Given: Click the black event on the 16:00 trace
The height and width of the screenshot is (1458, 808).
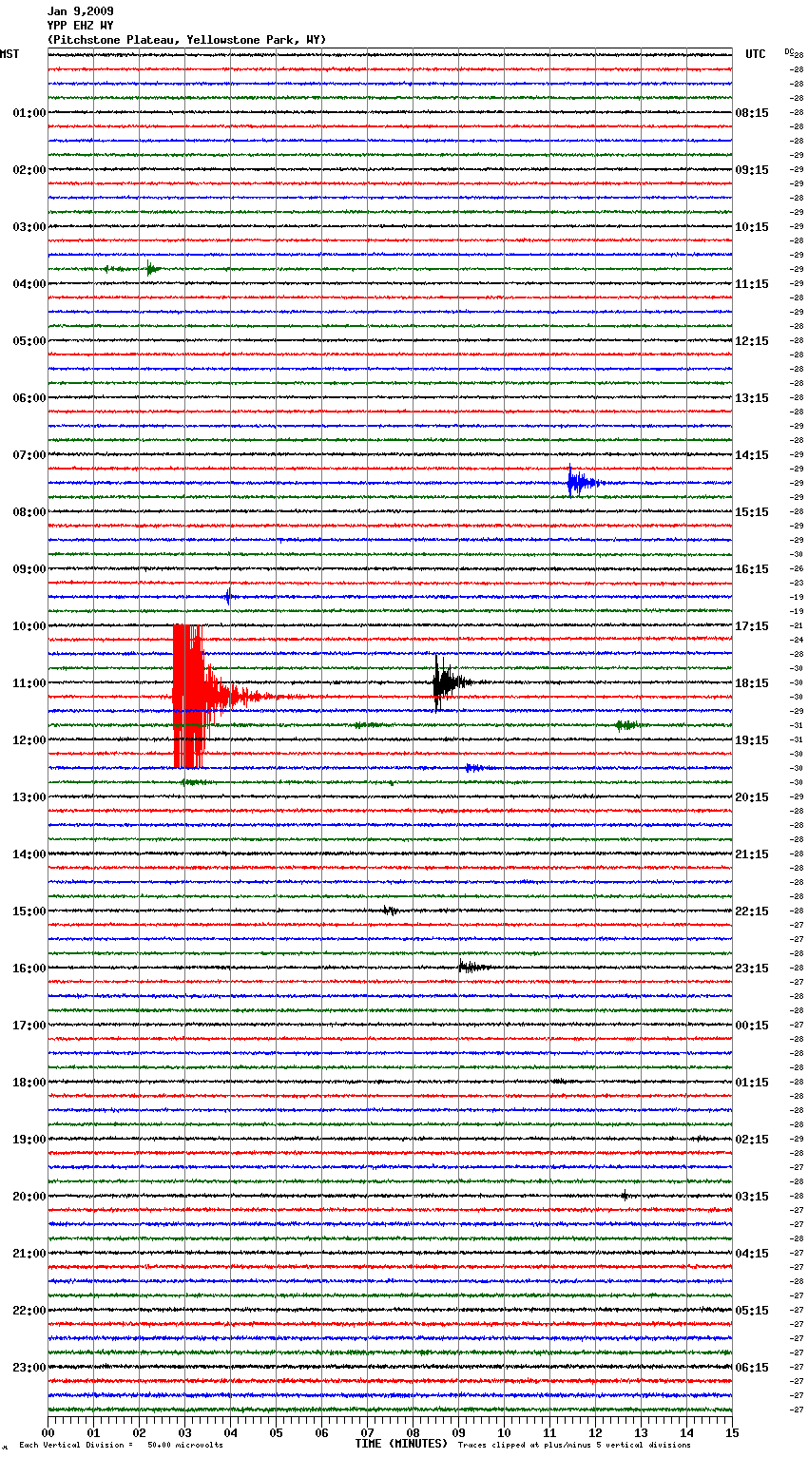Looking at the screenshot, I should click(x=472, y=968).
